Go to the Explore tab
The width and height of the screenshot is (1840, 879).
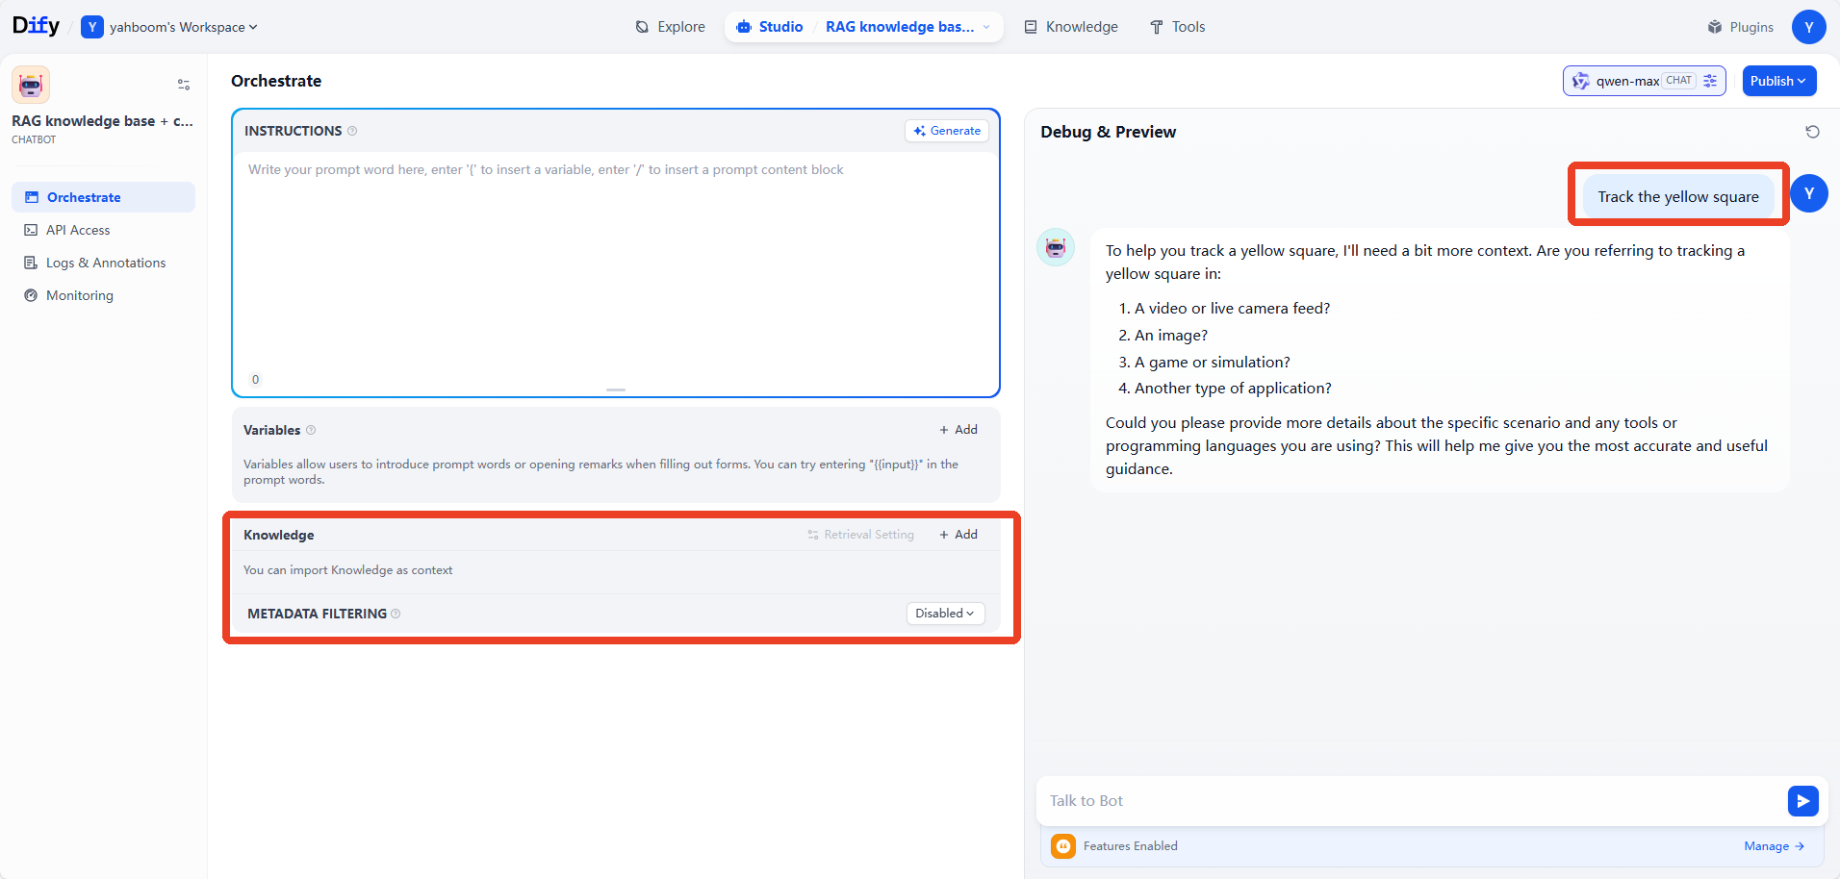tap(671, 27)
